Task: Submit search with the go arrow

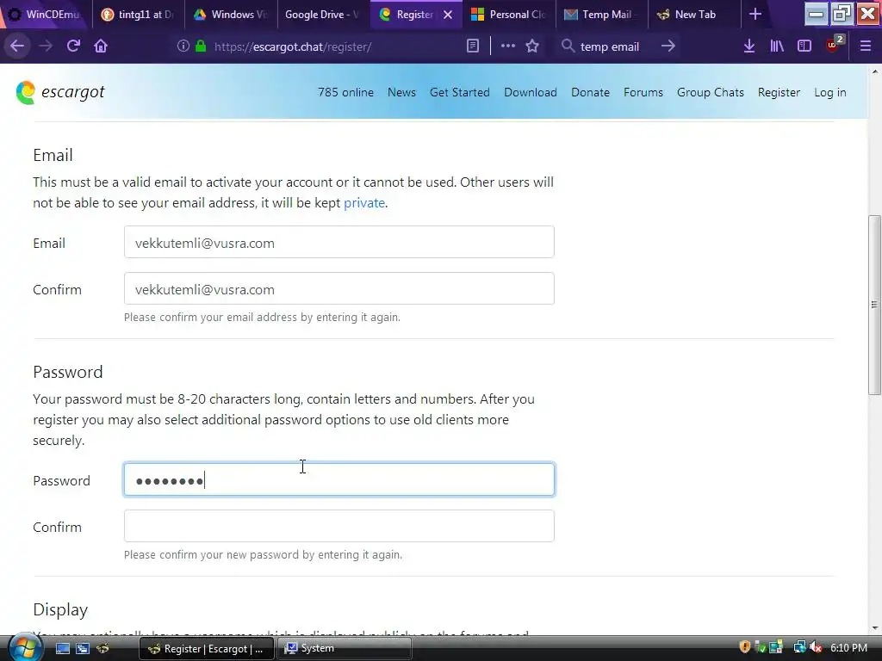Action: 668,46
